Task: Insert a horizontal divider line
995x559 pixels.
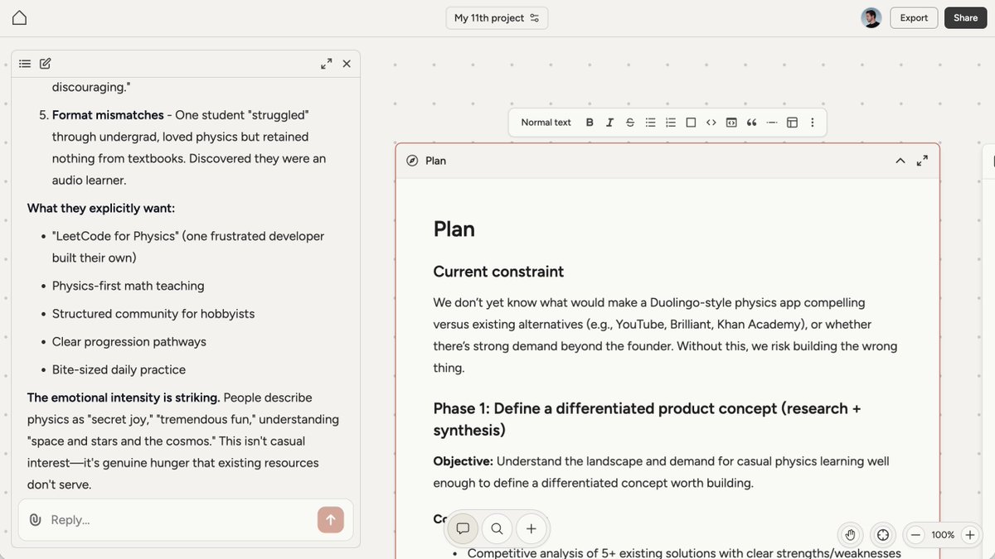Action: click(x=772, y=123)
